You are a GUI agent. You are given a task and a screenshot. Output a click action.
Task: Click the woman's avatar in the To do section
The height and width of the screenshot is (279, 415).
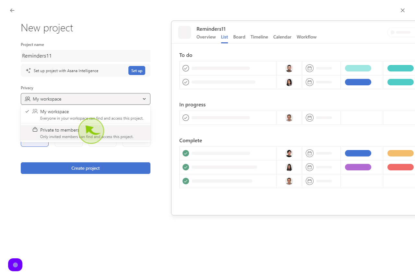[289, 82]
